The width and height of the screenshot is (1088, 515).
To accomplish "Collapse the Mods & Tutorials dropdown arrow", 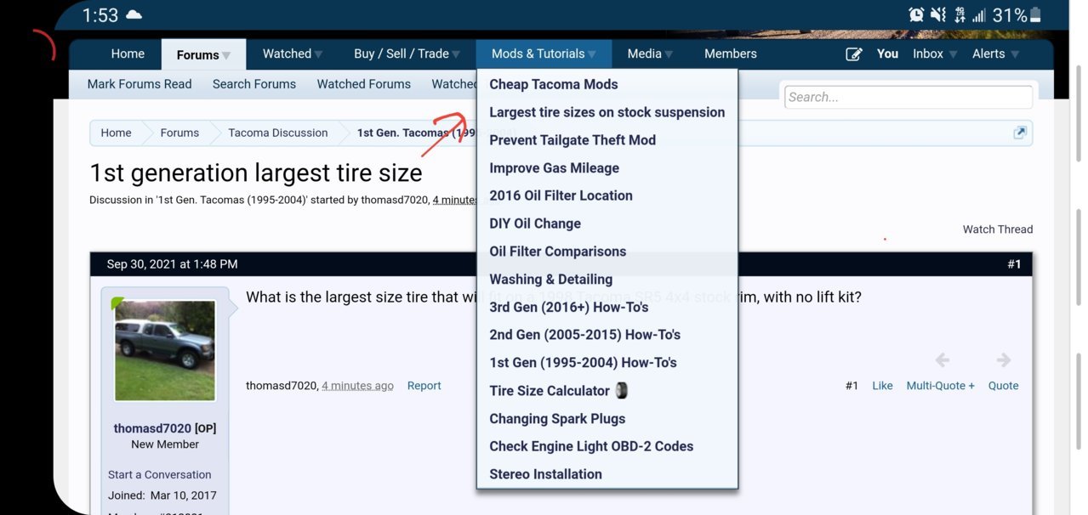I will [x=592, y=54].
